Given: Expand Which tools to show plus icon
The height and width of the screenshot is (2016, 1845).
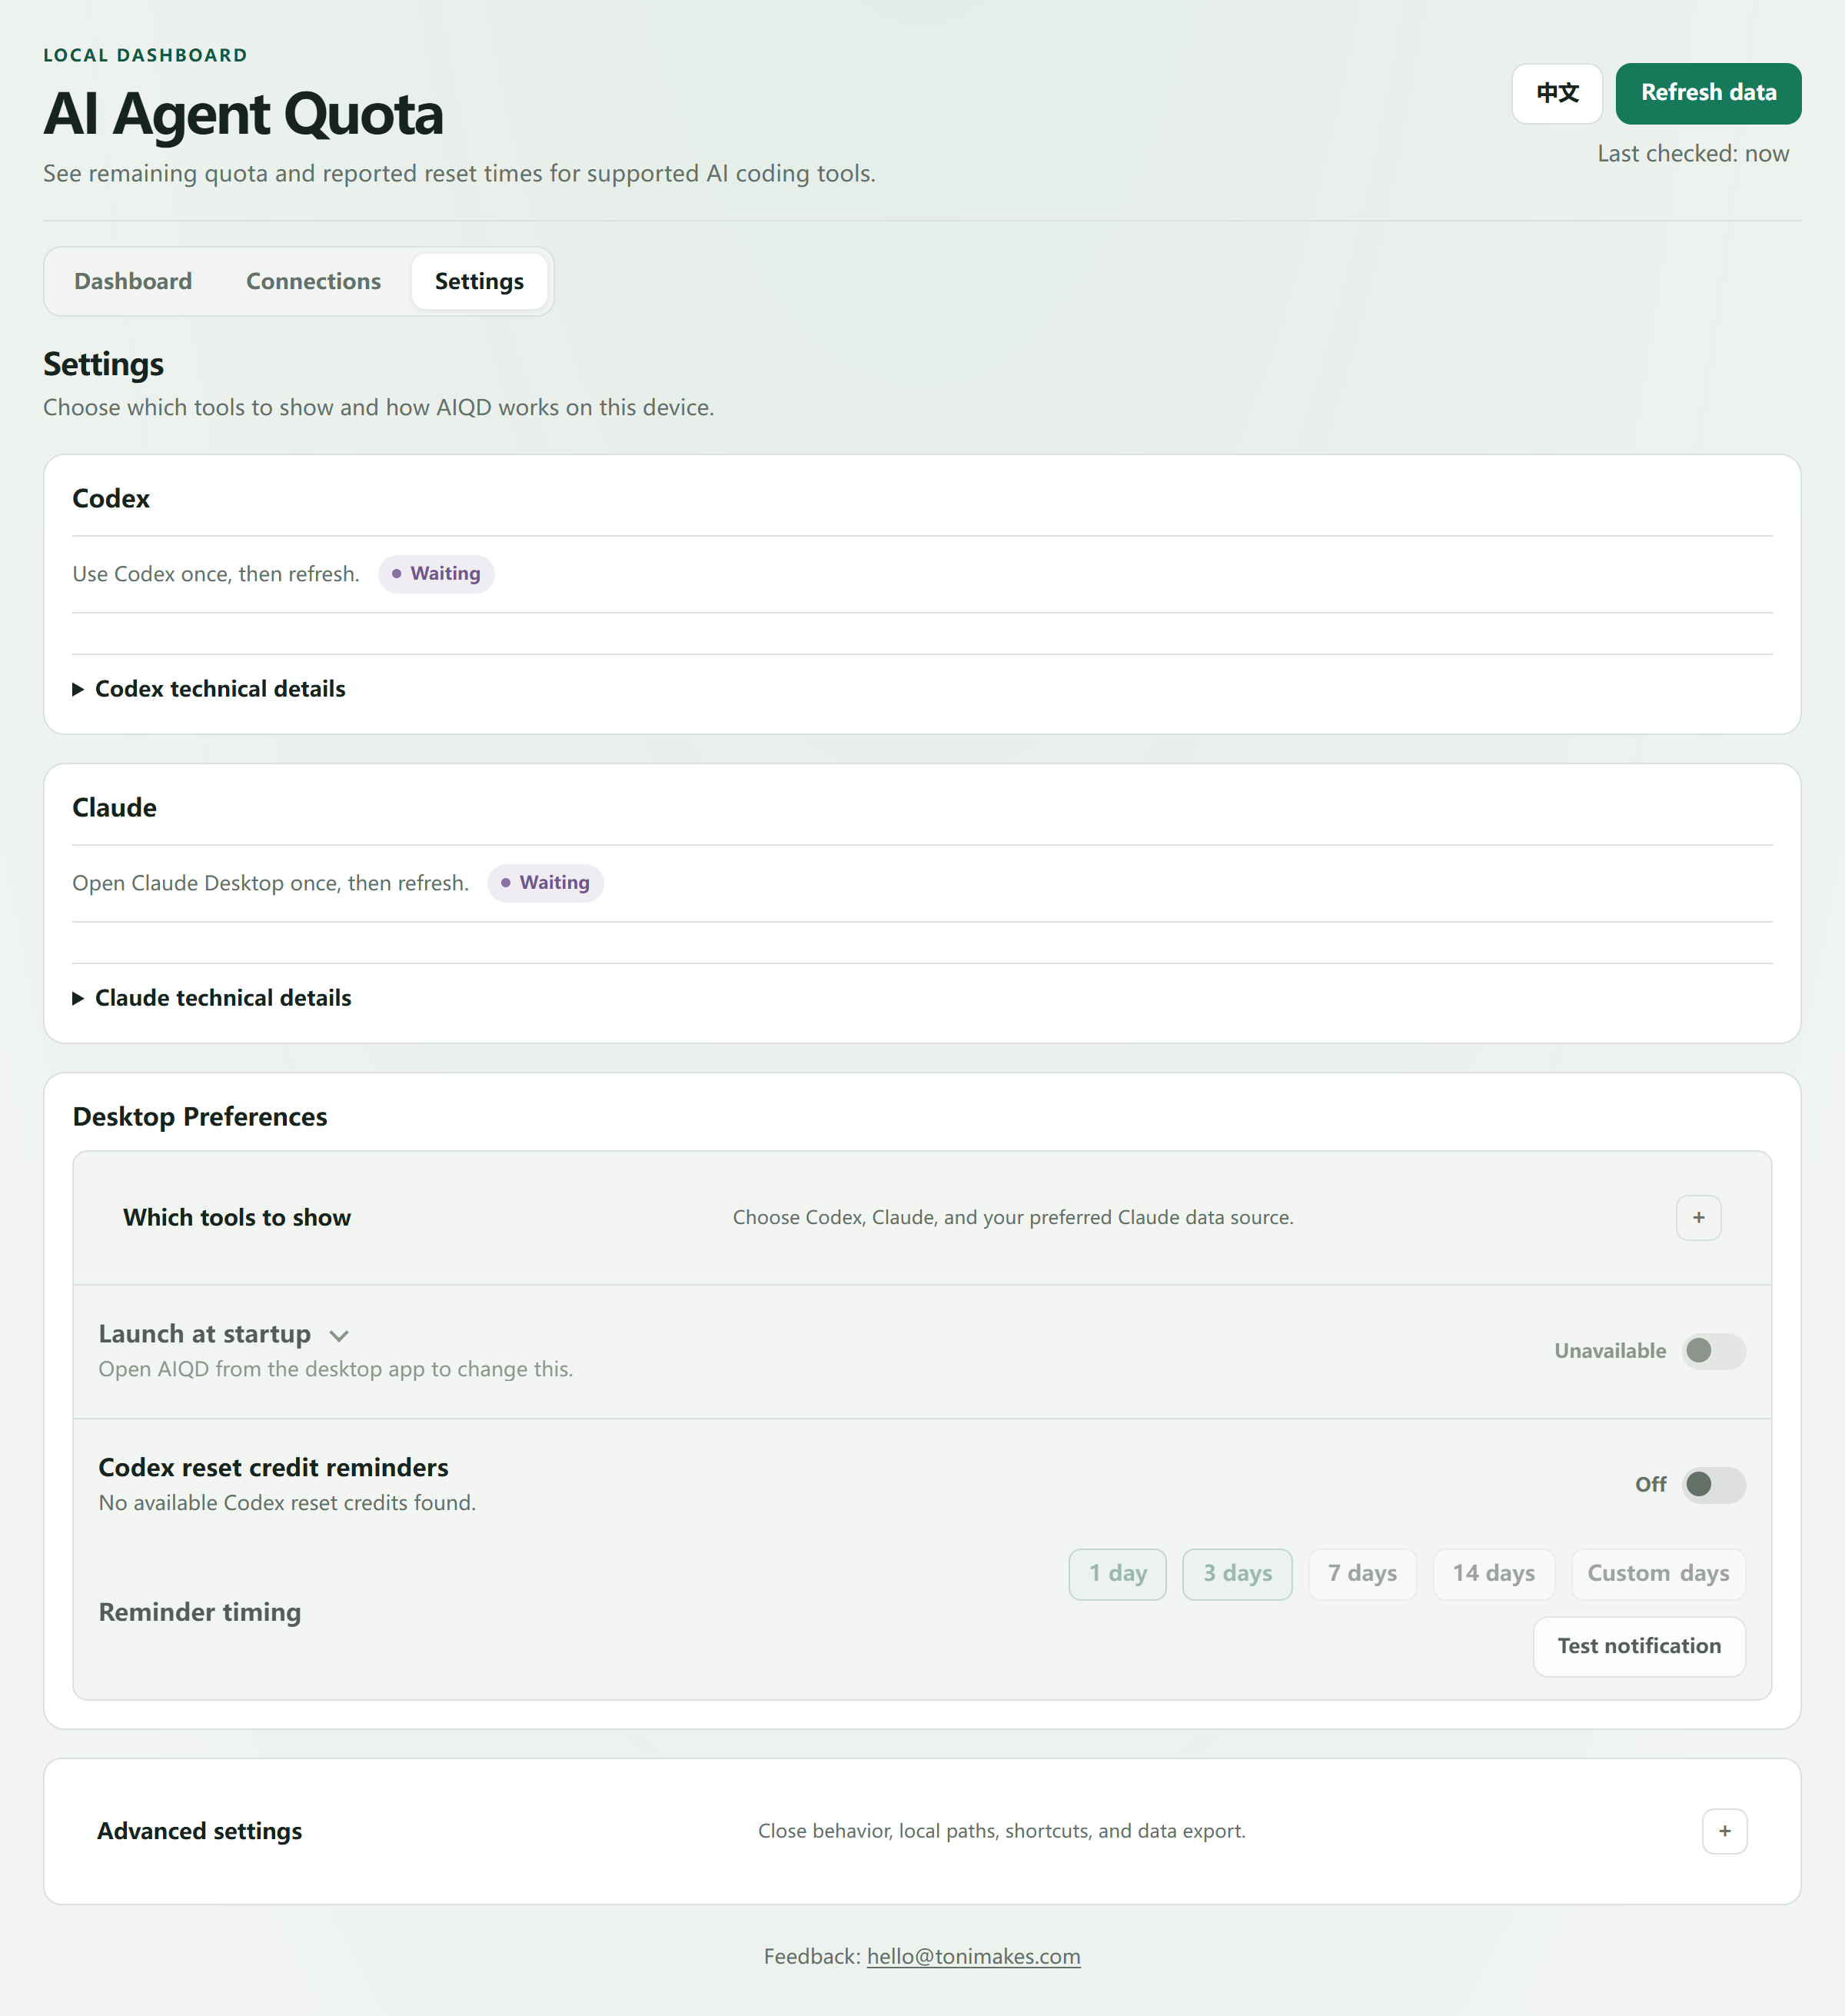Looking at the screenshot, I should 1698,1217.
